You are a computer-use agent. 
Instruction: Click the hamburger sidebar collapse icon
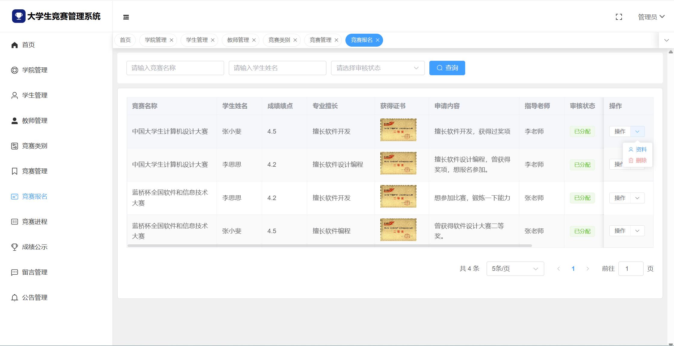(x=126, y=17)
